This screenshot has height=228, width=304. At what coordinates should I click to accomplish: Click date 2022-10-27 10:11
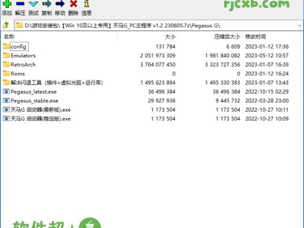coord(267,109)
